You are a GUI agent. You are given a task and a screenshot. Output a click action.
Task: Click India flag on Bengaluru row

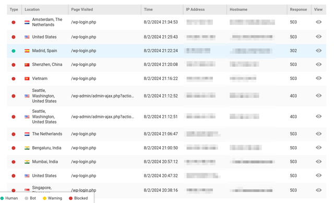click(x=27, y=148)
